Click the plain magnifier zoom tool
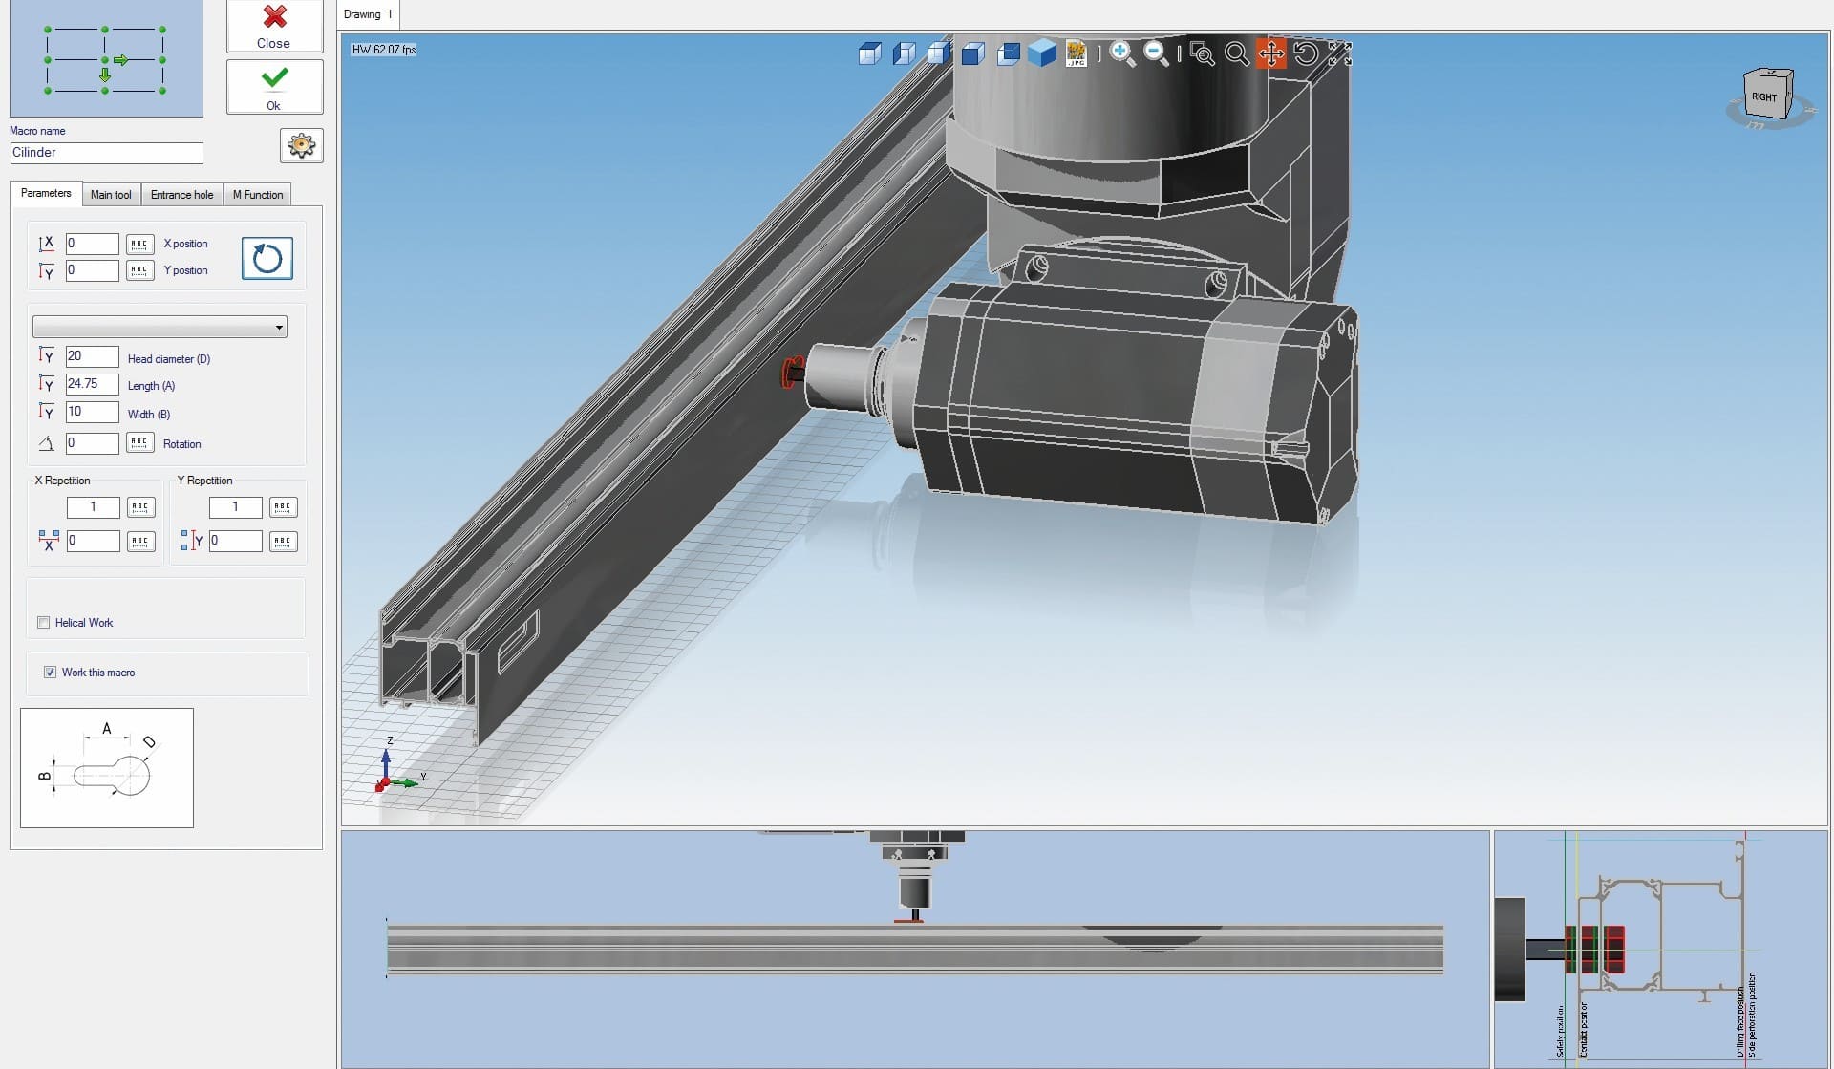The image size is (1834, 1069). [x=1236, y=53]
